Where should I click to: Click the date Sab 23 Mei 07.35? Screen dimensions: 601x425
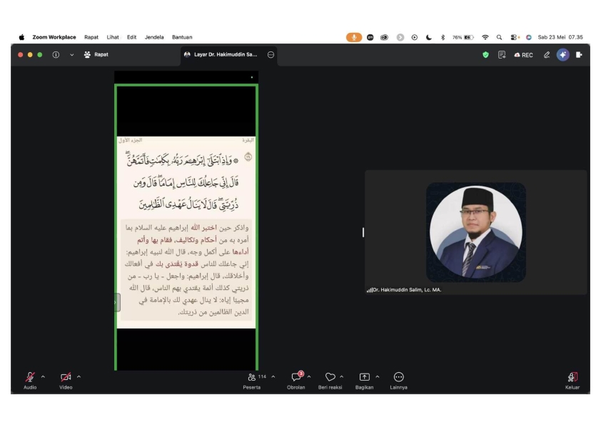tap(560, 37)
